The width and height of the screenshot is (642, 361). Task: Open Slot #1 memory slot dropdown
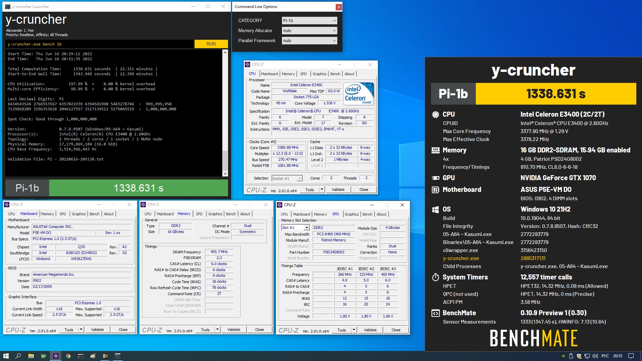[x=296, y=228]
